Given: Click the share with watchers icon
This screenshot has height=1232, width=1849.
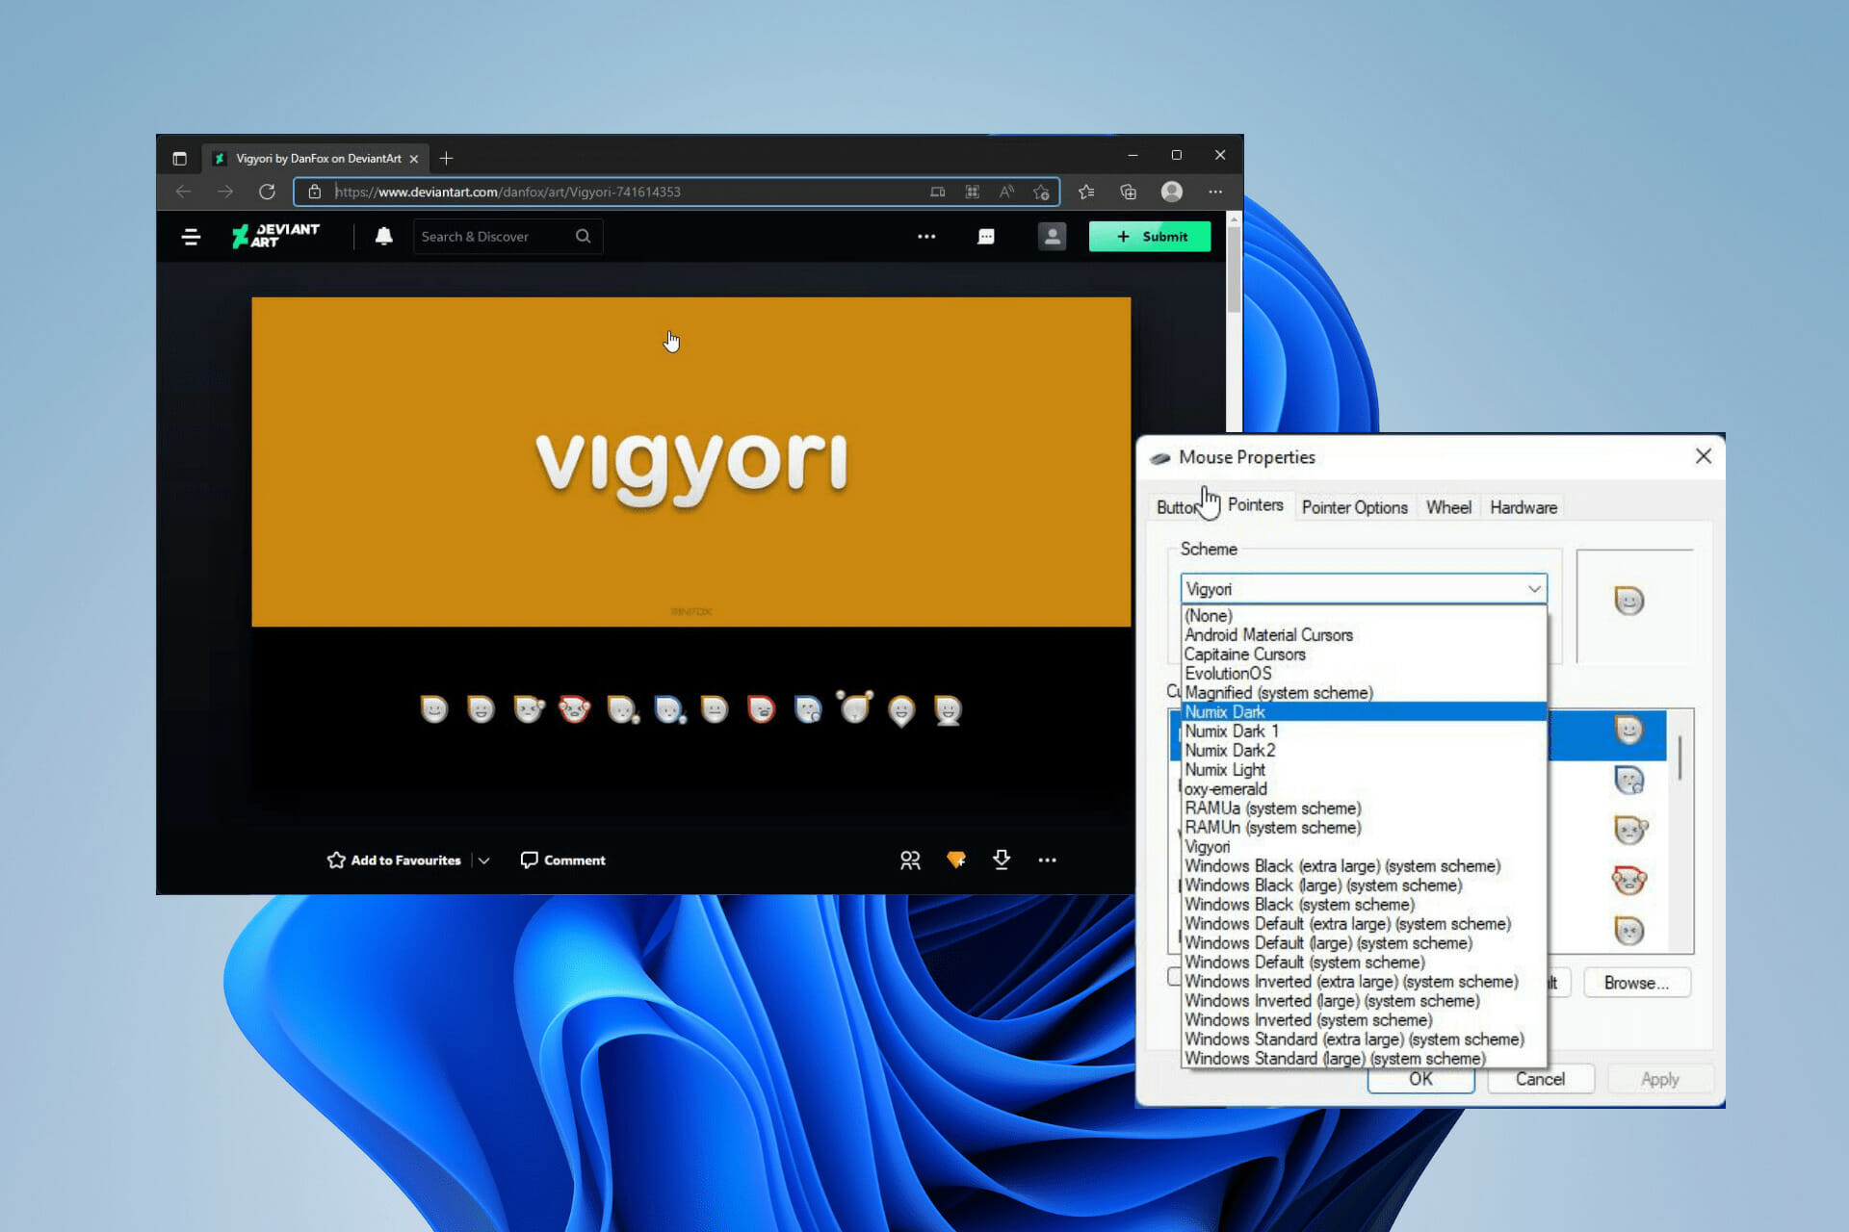Looking at the screenshot, I should tap(910, 860).
